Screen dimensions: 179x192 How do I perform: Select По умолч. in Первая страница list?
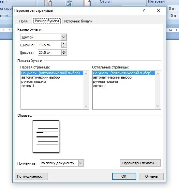coord(52,73)
